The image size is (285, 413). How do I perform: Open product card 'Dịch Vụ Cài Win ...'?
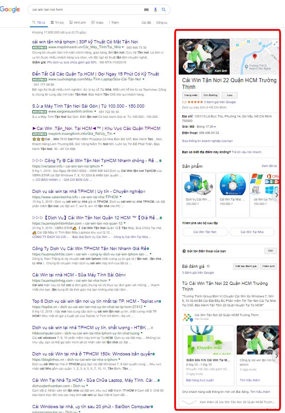tap(198, 195)
